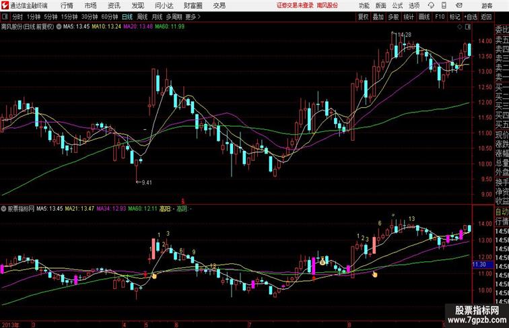Click the 标记 mark button

pos(454,17)
